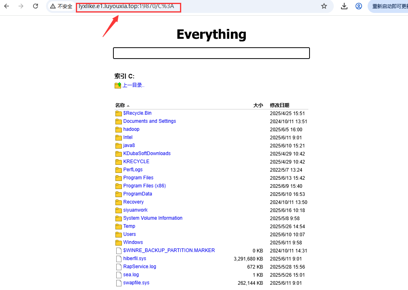The width and height of the screenshot is (408, 290).
Task: Reload the page with refresh icon
Action: pyautogui.click(x=36, y=6)
